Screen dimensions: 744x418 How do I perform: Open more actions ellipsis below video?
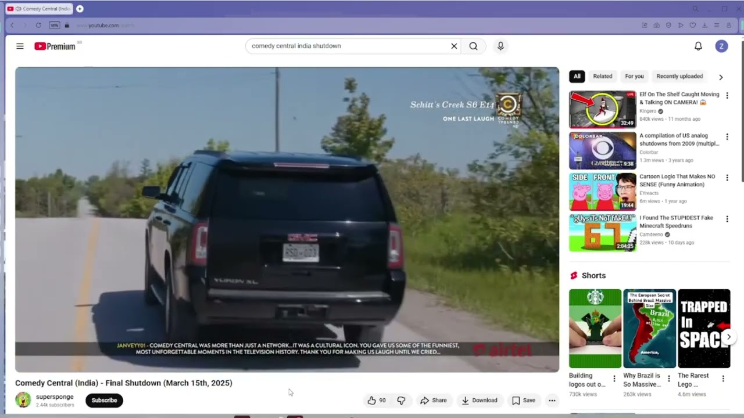[x=552, y=400]
